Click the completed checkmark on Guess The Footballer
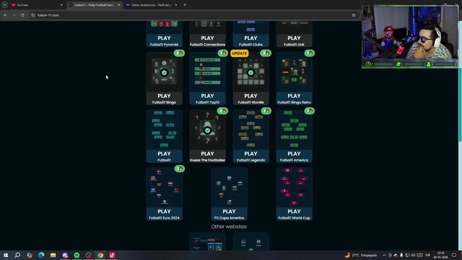Screen dimensions: 462x260 (x=208, y=130)
